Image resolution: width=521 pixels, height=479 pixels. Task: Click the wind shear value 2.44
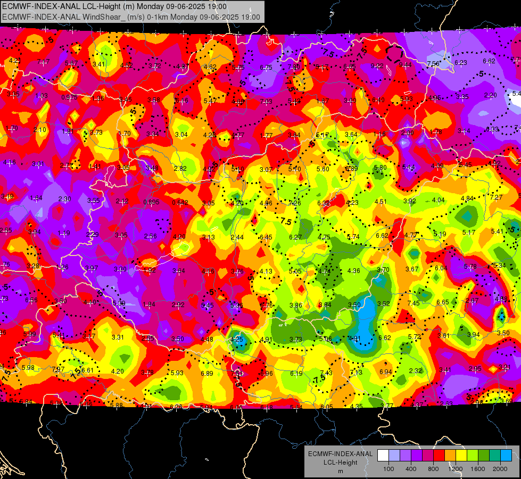pos(237,237)
